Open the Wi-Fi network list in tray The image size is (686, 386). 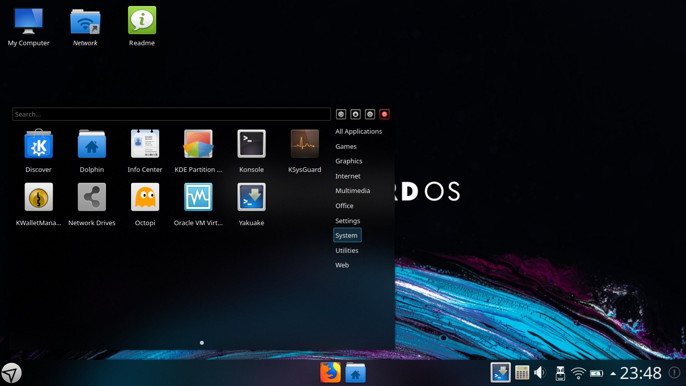578,373
